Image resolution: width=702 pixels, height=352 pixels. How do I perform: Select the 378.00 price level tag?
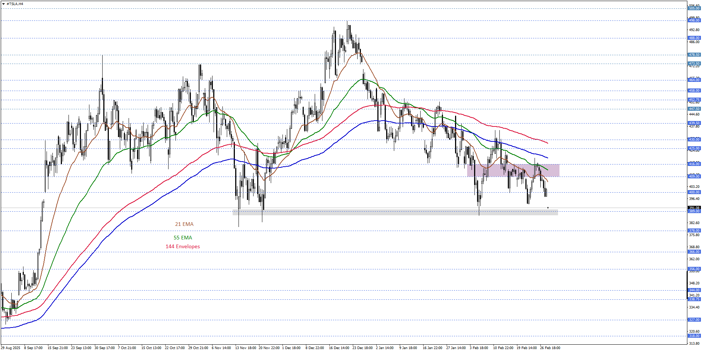694,230
